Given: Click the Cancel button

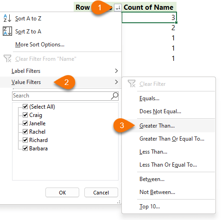Looking at the screenshot, I should click(101, 193).
